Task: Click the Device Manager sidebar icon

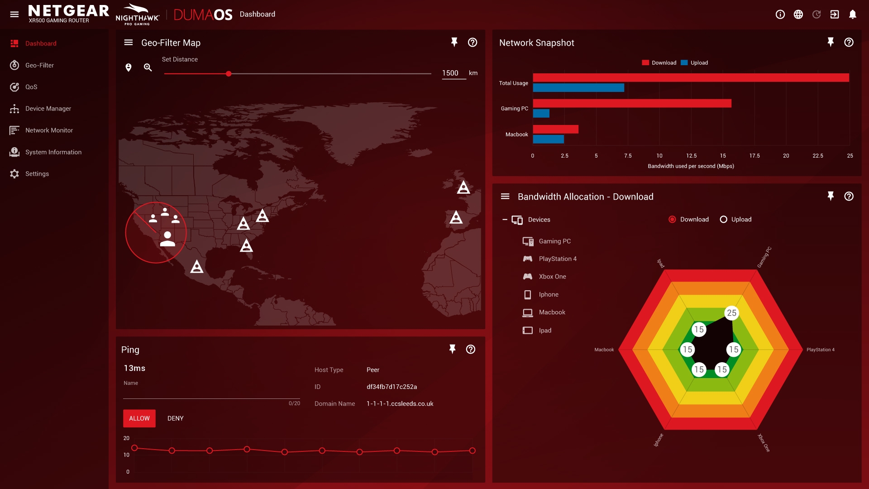Action: click(14, 108)
